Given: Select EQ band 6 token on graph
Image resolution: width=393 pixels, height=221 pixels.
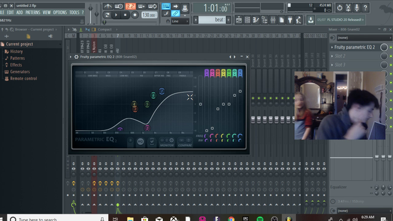Looking at the screenshot, I should 153,95.
